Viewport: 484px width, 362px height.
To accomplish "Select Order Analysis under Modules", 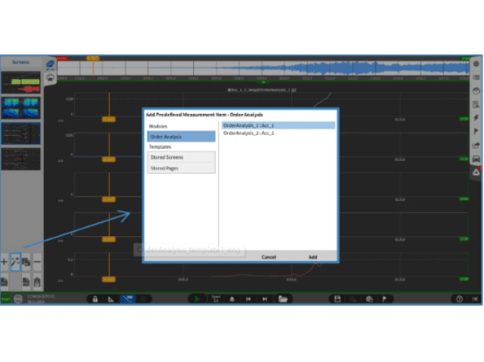I will pos(182,137).
